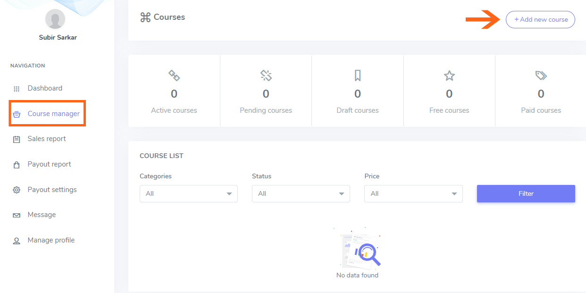The width and height of the screenshot is (586, 293).
Task: Click the Course manager basket icon
Action: click(17, 114)
